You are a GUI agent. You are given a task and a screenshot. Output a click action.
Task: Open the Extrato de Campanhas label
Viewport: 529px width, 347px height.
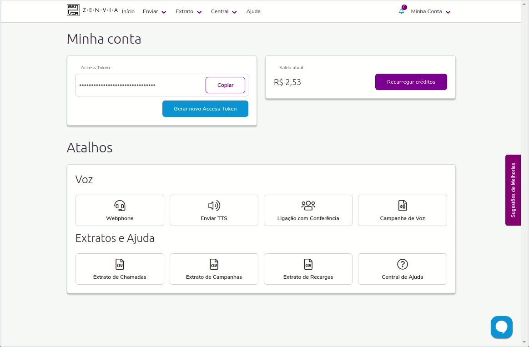coord(214,277)
